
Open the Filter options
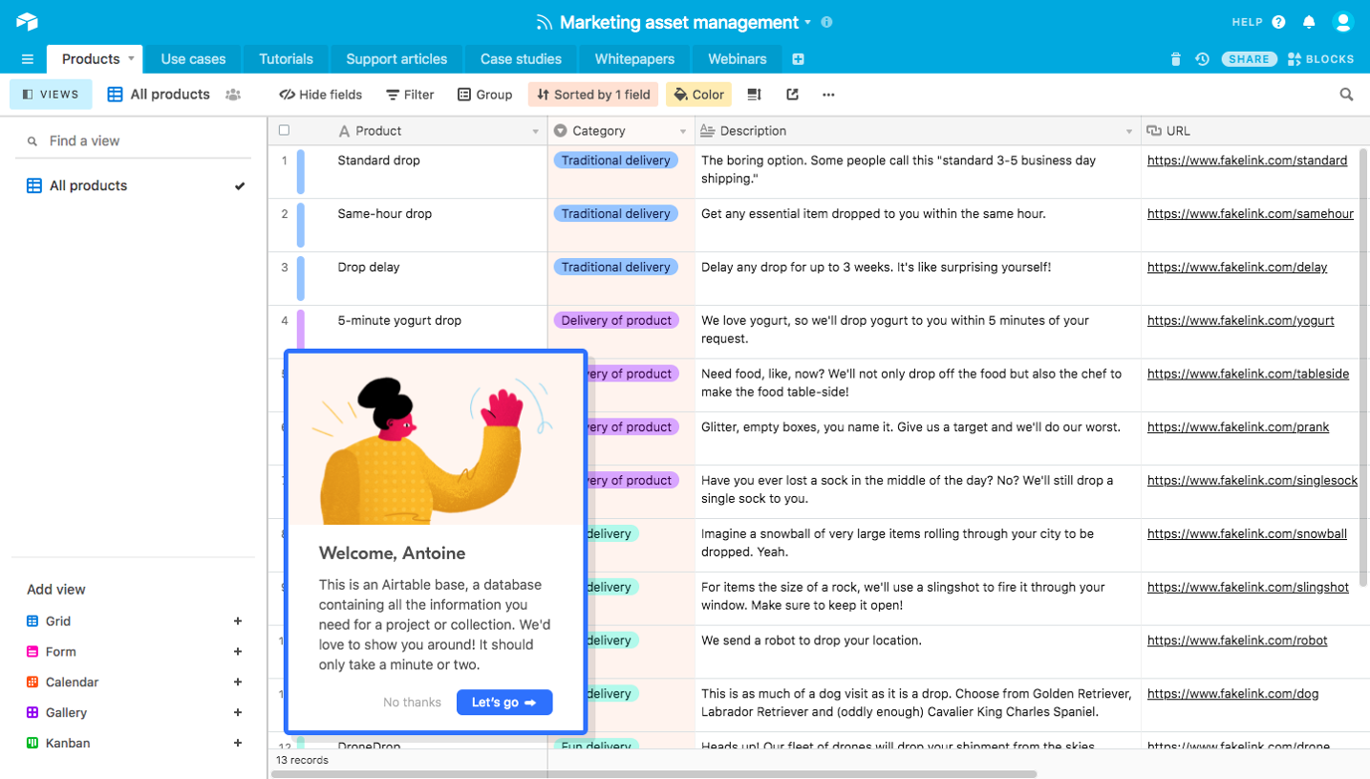point(410,95)
